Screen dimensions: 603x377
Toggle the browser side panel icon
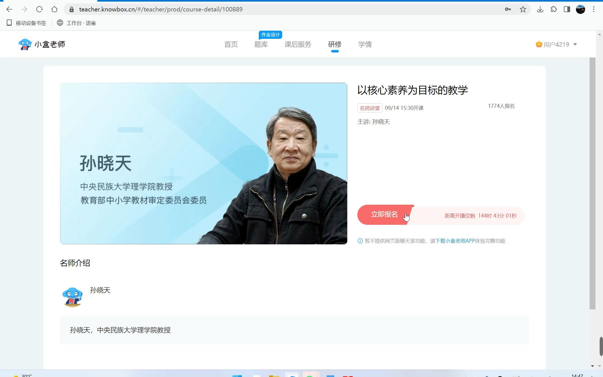(567, 9)
